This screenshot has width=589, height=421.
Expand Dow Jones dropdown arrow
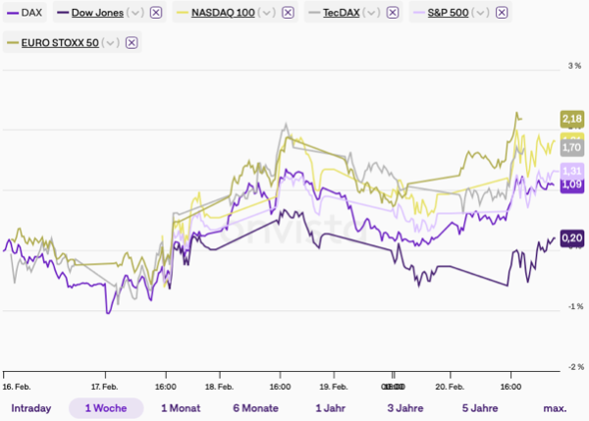click(135, 13)
